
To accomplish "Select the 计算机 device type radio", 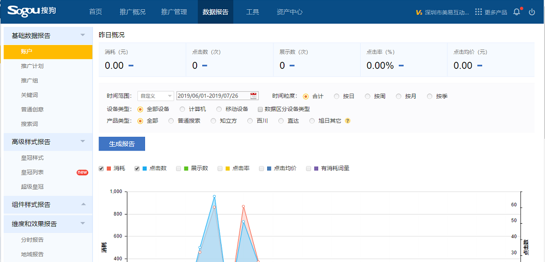I will click(182, 109).
